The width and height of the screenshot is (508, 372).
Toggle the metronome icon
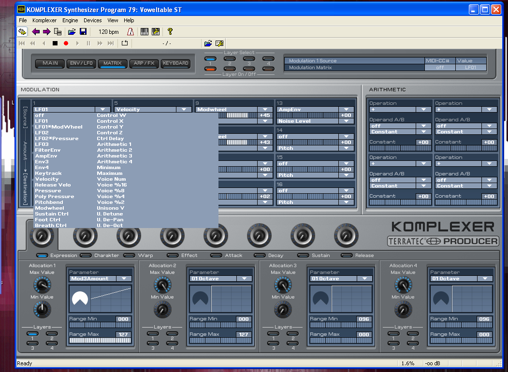click(130, 32)
